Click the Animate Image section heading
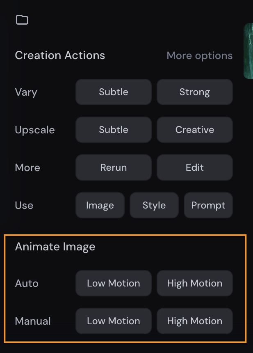The height and width of the screenshot is (353, 253). click(55, 247)
